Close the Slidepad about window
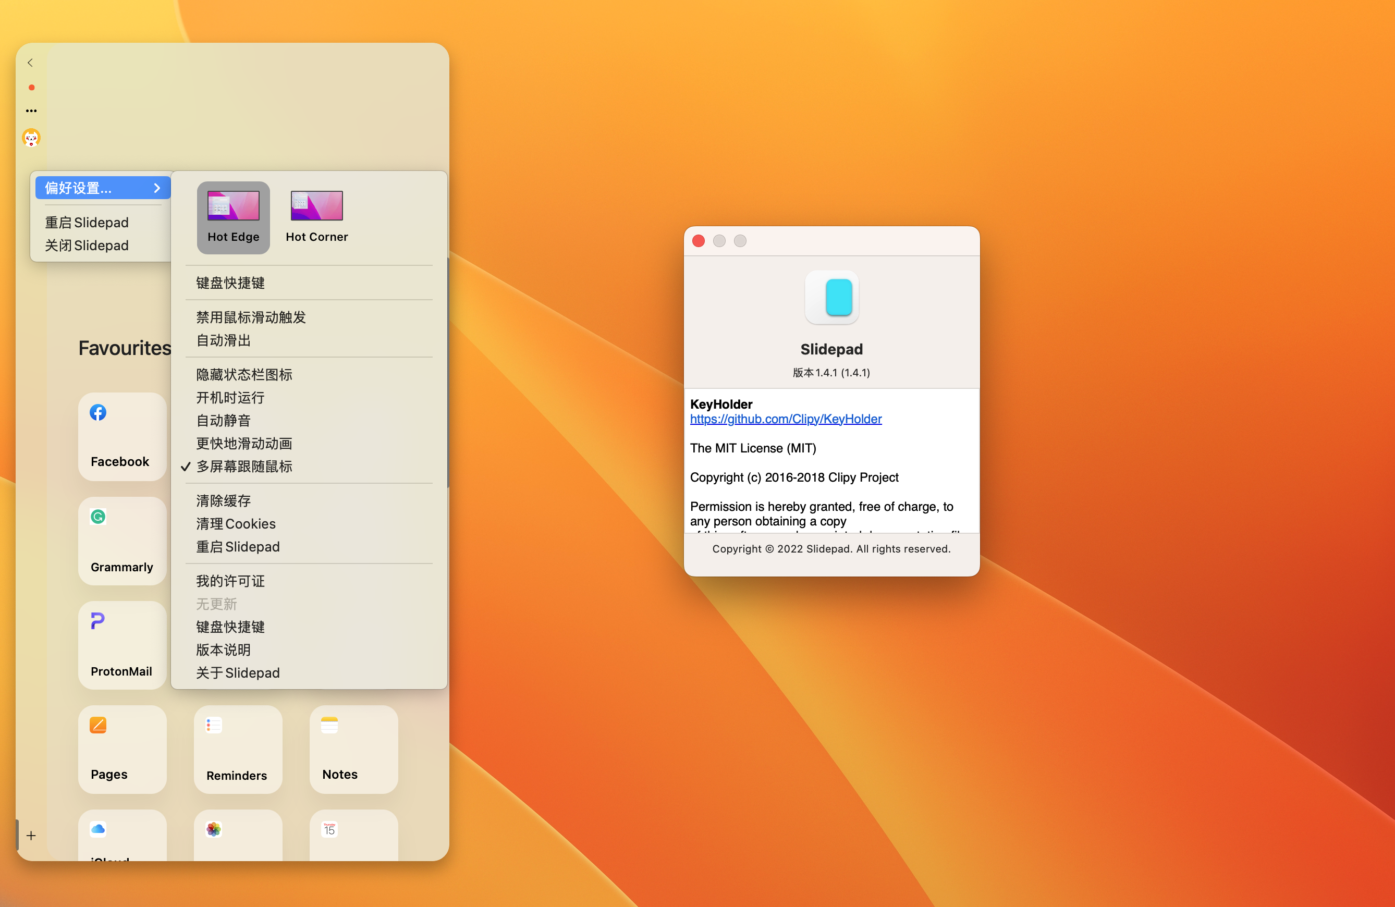The height and width of the screenshot is (907, 1395). point(698,241)
